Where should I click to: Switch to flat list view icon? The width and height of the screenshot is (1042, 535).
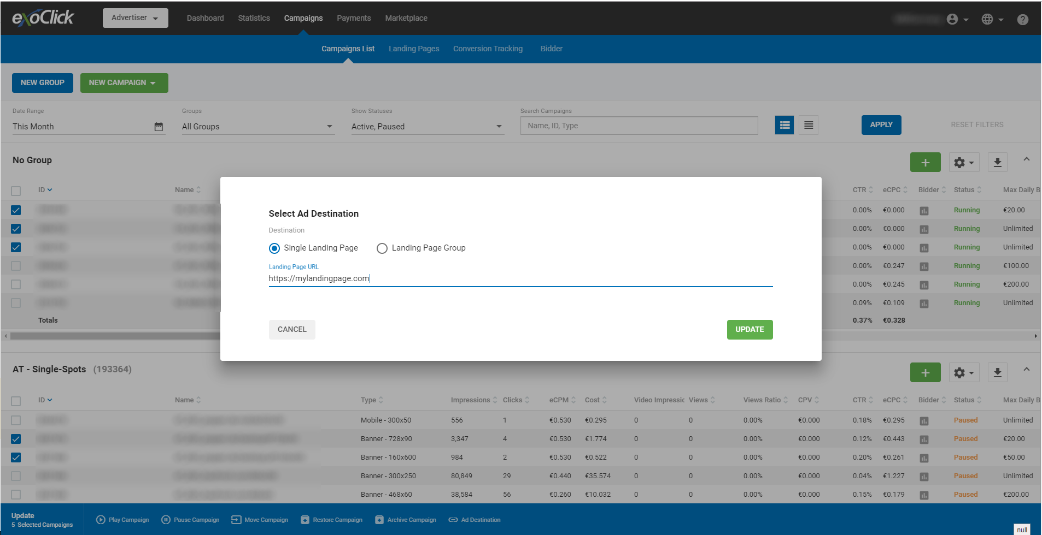click(x=809, y=125)
